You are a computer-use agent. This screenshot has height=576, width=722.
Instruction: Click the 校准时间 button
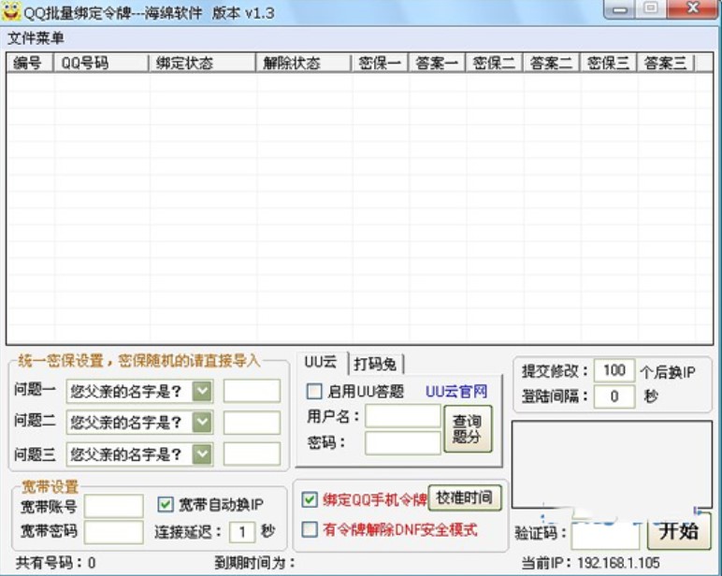465,497
